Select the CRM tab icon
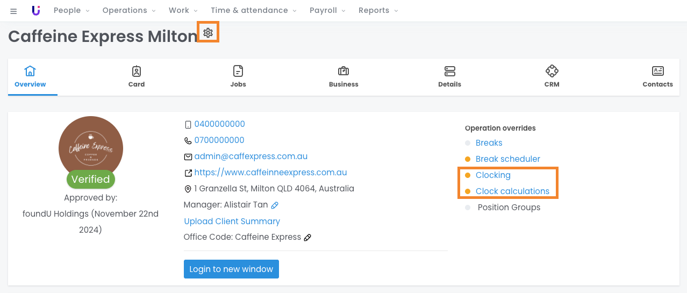The height and width of the screenshot is (293, 687). pos(552,71)
